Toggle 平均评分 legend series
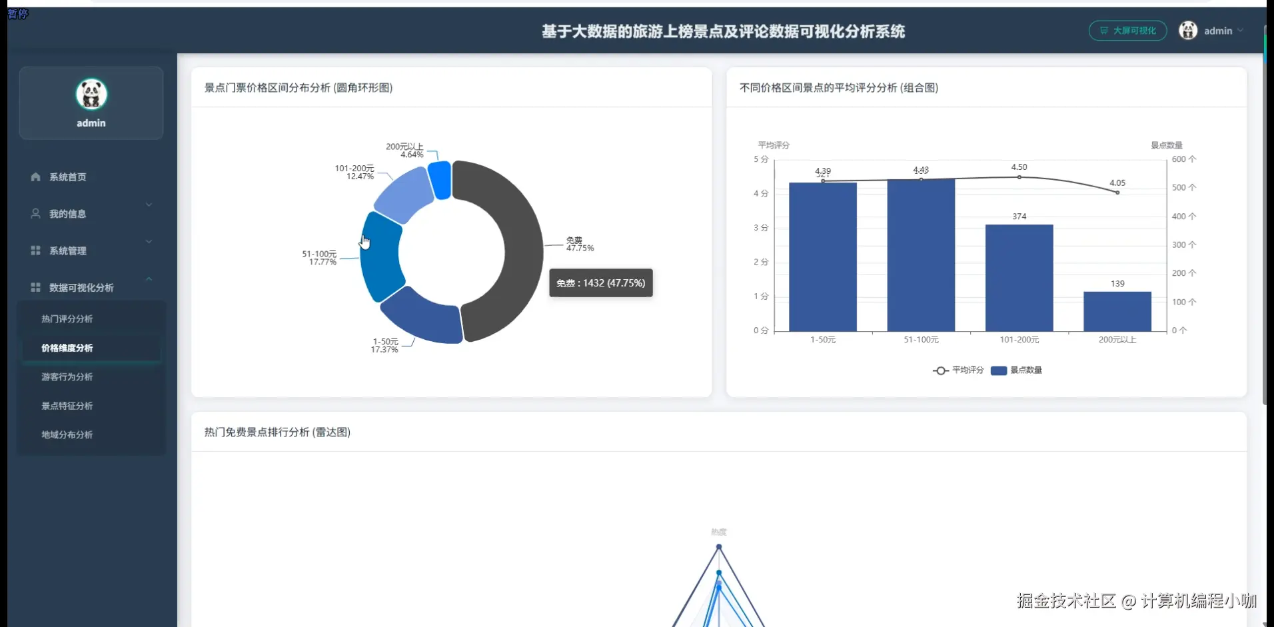This screenshot has width=1274, height=627. 958,370
